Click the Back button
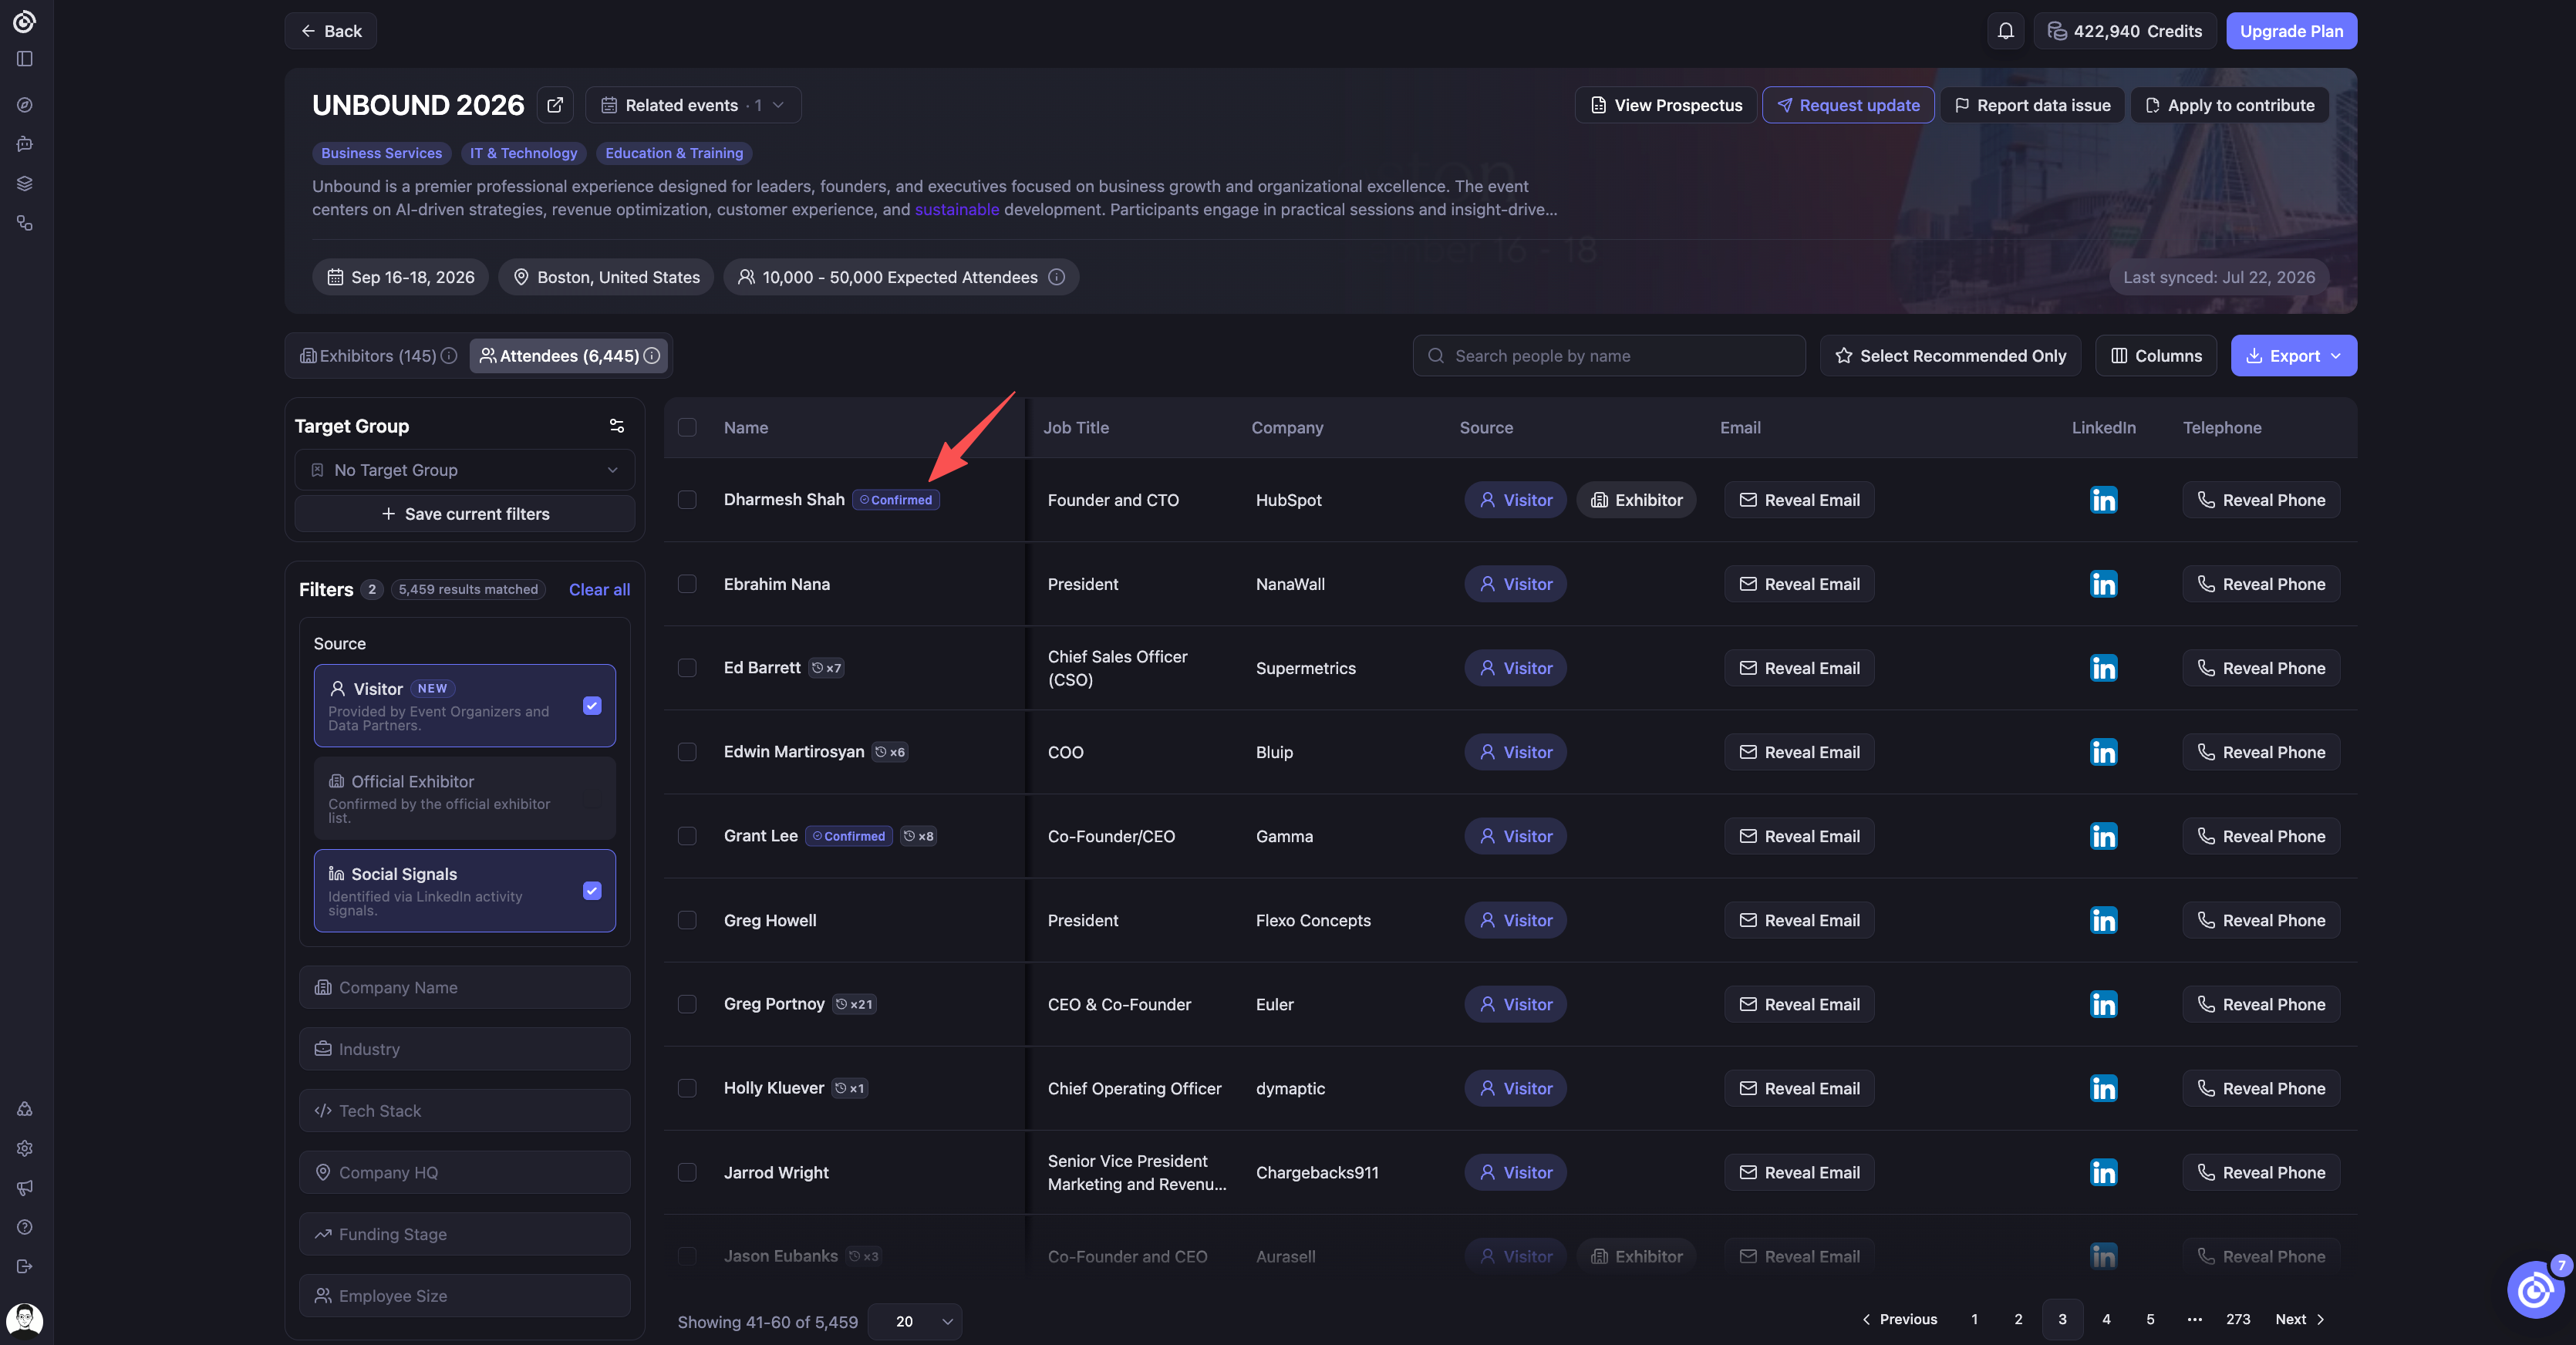 point(331,31)
